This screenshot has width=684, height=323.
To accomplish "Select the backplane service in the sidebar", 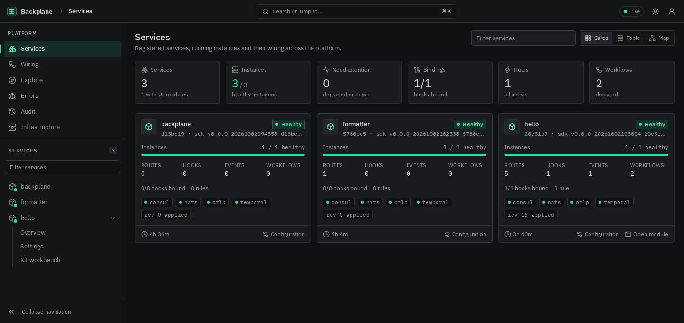I will [62, 187].
